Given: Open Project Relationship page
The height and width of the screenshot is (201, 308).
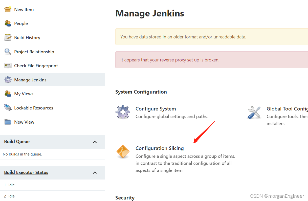Looking at the screenshot, I should [34, 52].
